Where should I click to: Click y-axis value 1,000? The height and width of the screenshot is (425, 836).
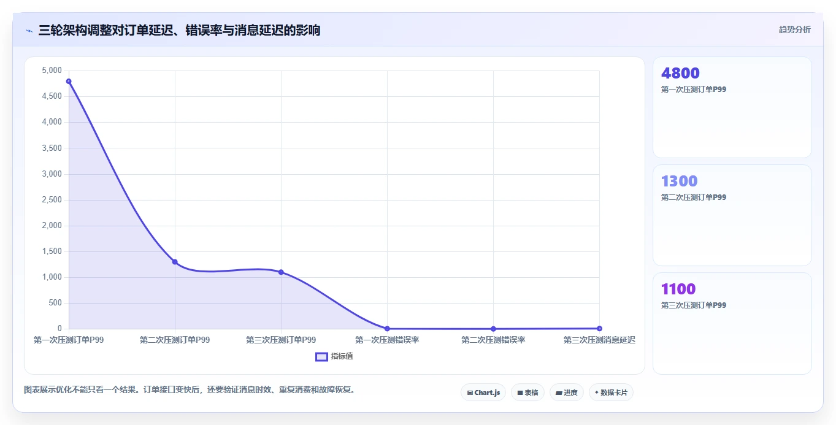coord(52,277)
